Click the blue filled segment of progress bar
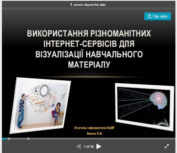177x153 pixels. [x=4, y=139]
